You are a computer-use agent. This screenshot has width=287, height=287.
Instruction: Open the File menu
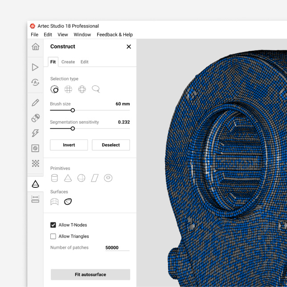34,35
